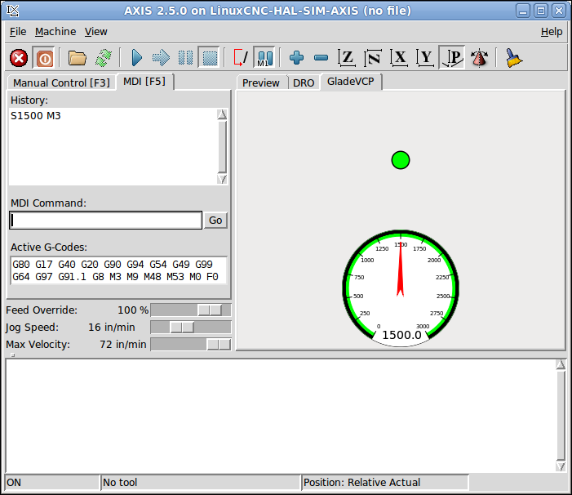Open the File menu
The image size is (572, 495).
point(18,32)
